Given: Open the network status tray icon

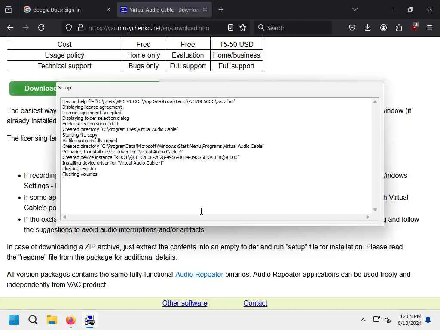Looking at the screenshot, I should coord(376,320).
